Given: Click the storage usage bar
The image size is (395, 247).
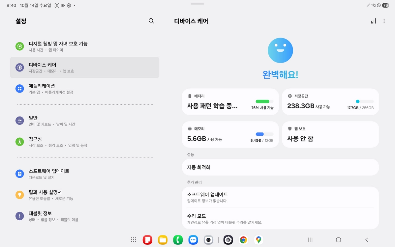Looking at the screenshot, I should point(365,101).
